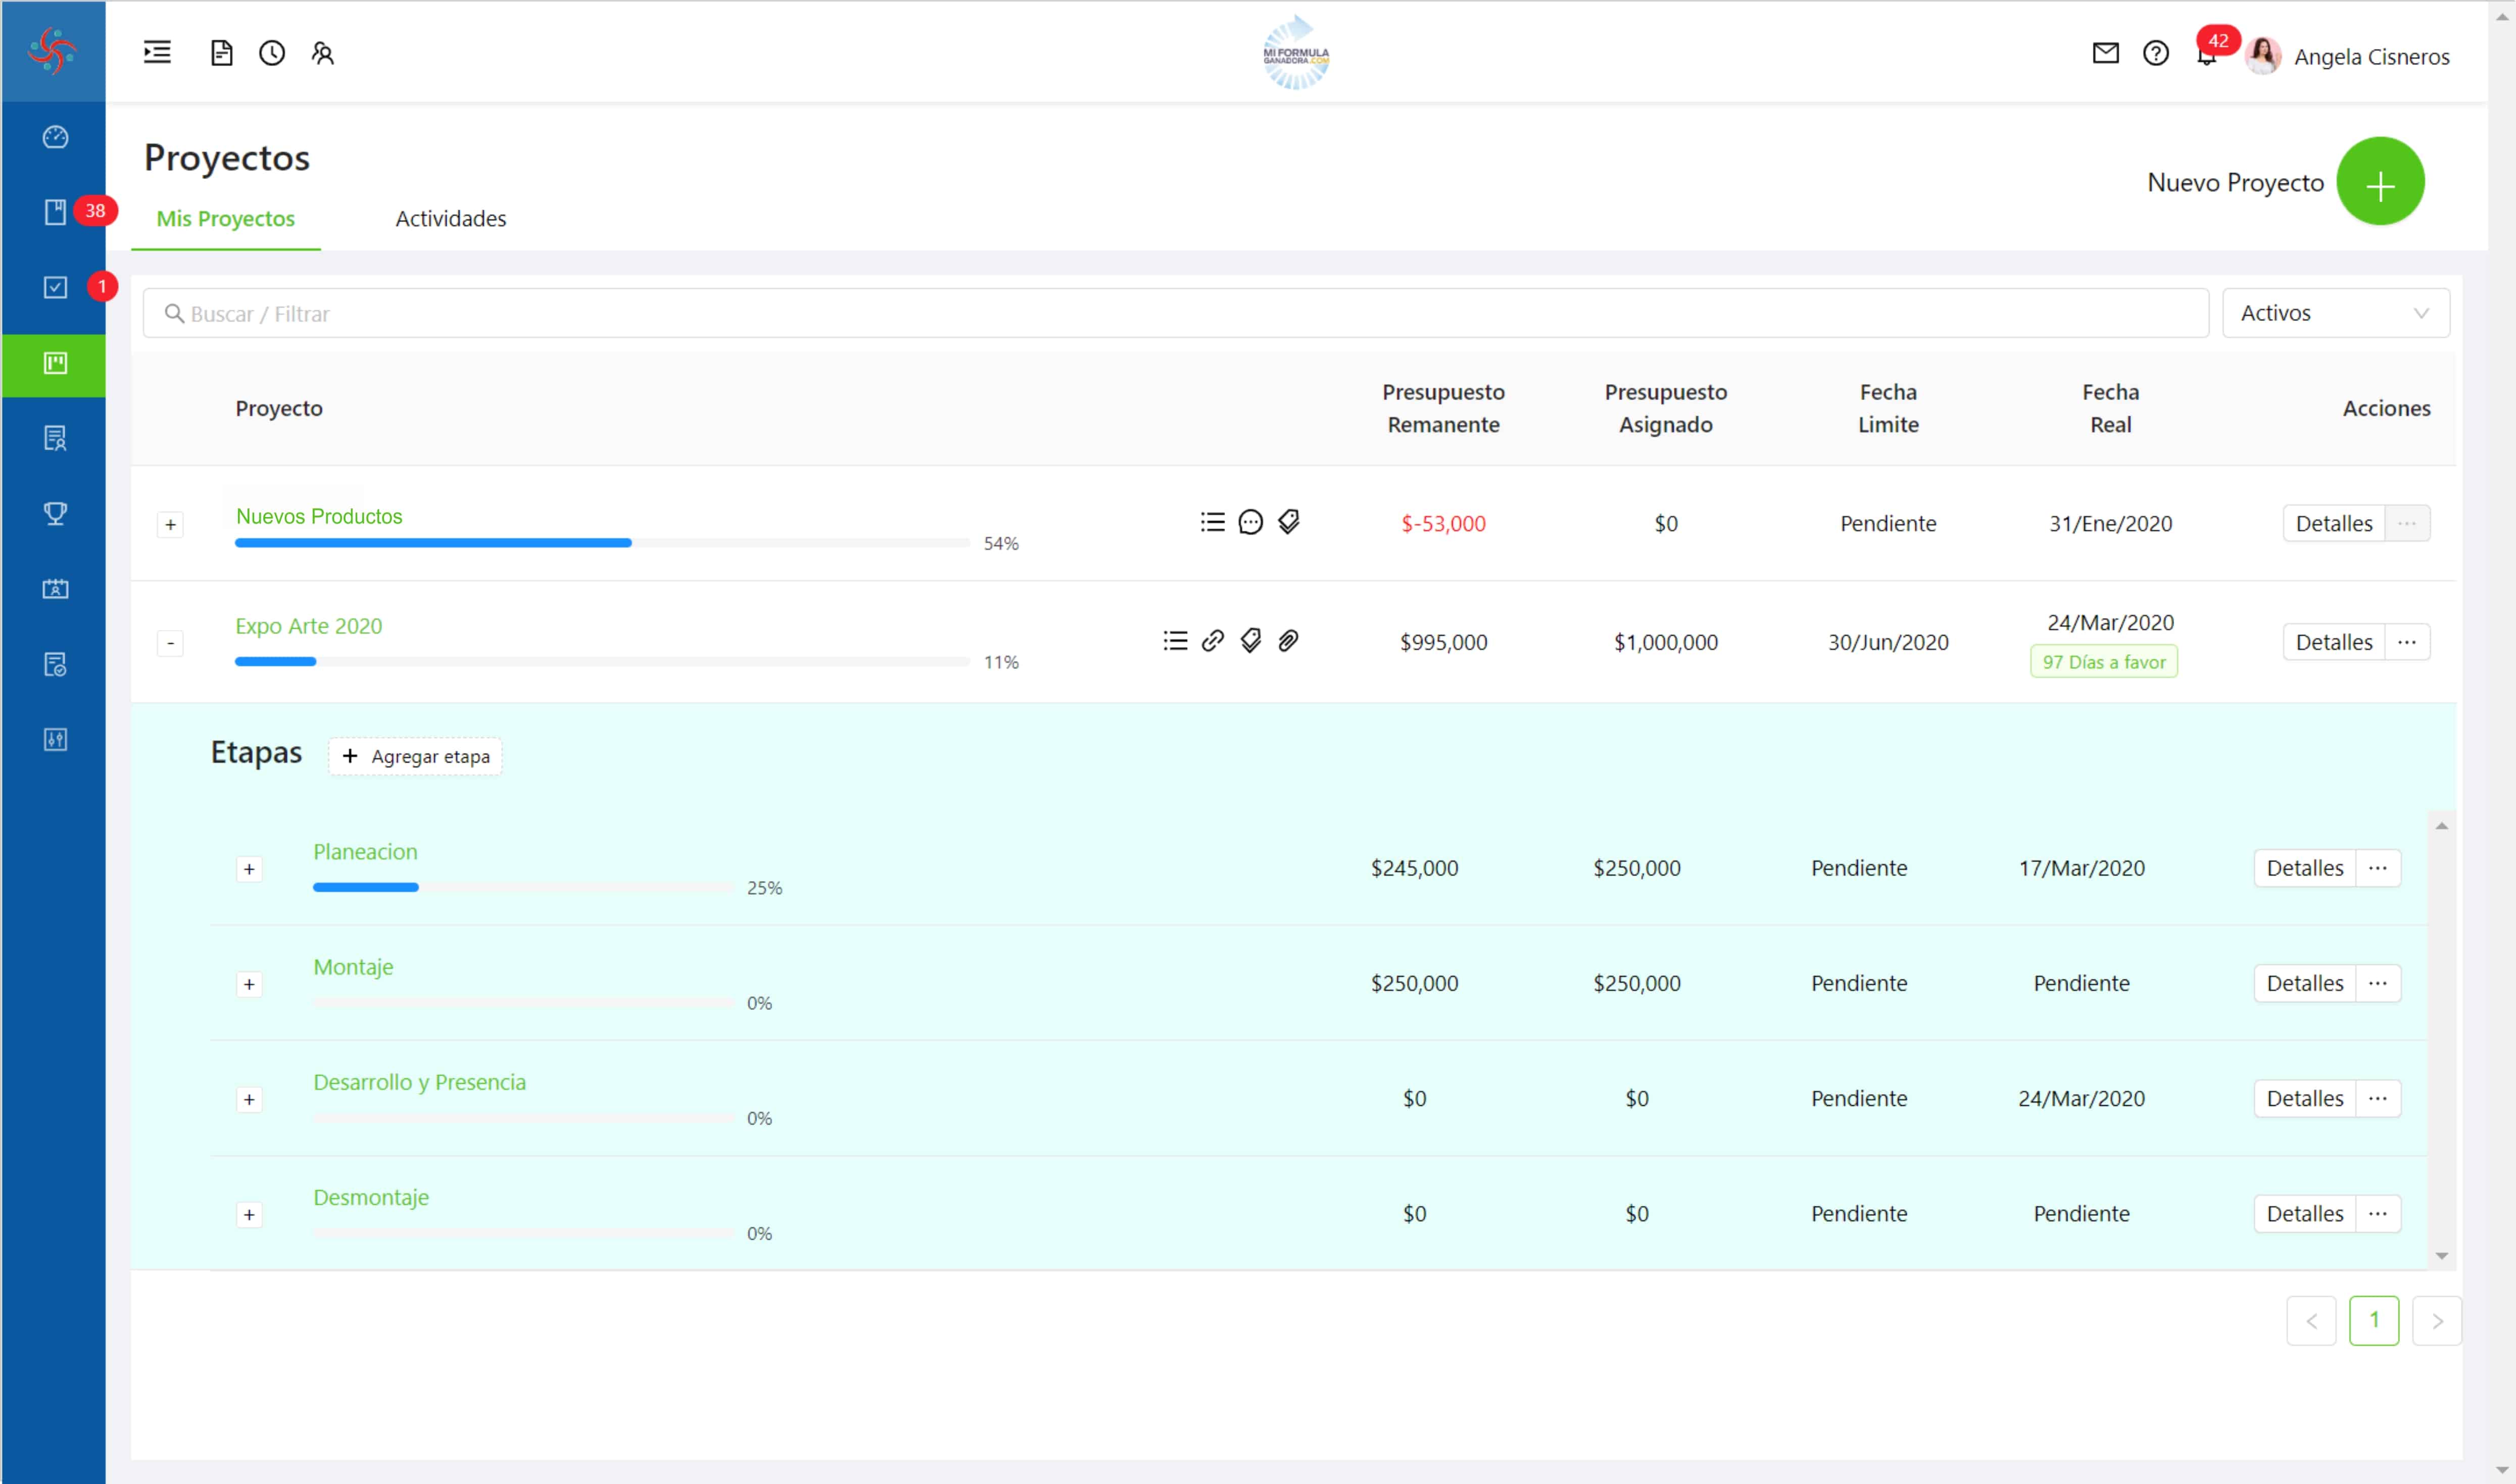
Task: Click Detalles for Expo Arte 2020
Action: tap(2334, 642)
